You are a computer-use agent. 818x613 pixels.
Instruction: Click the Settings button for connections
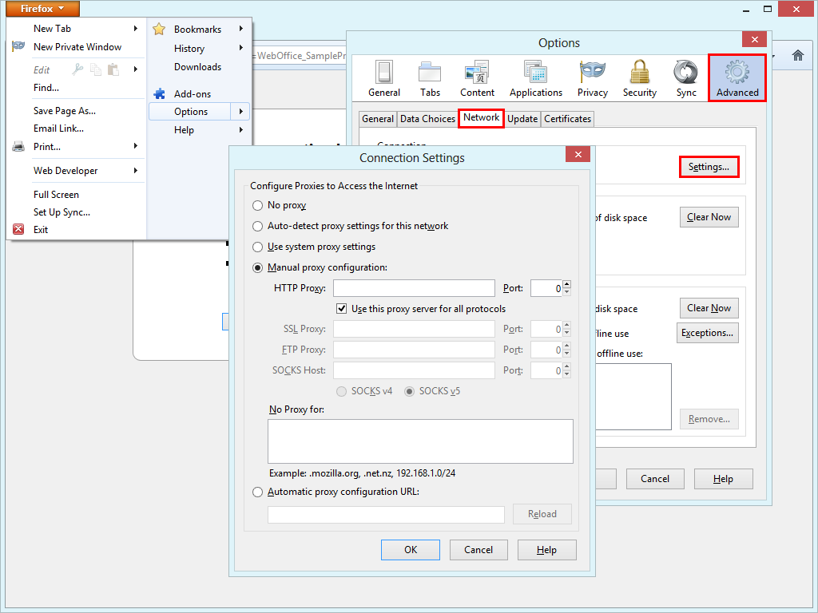[709, 167]
